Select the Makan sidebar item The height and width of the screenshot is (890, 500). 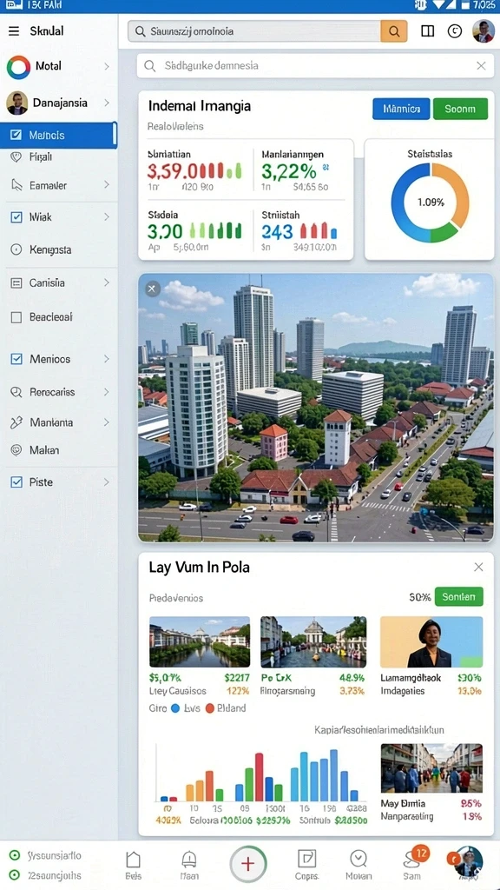pyautogui.click(x=59, y=450)
